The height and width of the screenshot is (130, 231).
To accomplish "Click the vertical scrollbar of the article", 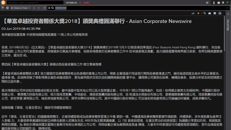I will [224, 34].
